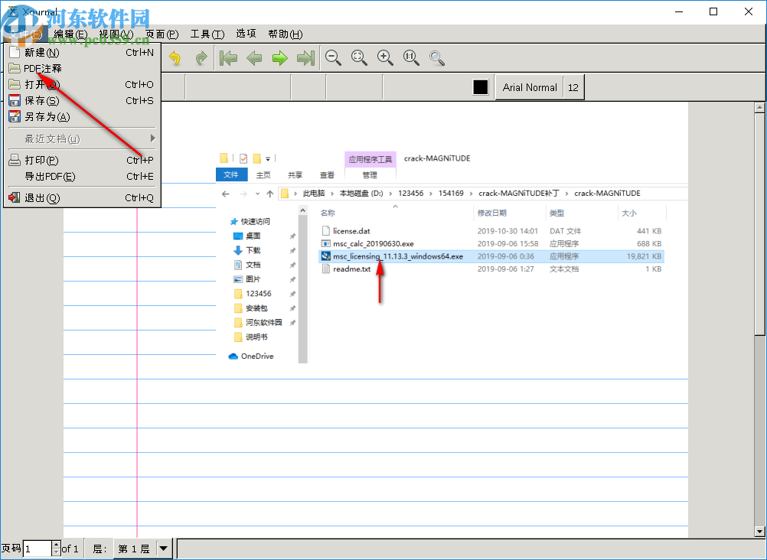
Task: Click the font size 12 button
Action: pyautogui.click(x=573, y=87)
